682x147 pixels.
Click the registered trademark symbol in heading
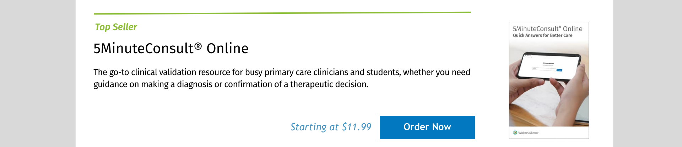click(x=198, y=46)
